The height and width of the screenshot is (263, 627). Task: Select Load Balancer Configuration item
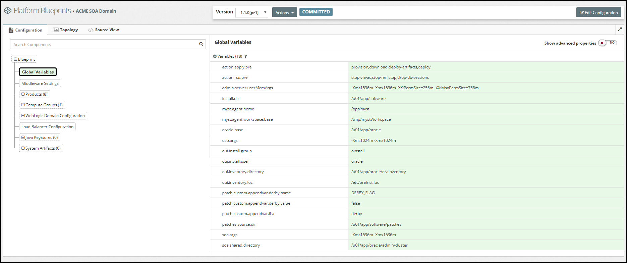[47, 127]
